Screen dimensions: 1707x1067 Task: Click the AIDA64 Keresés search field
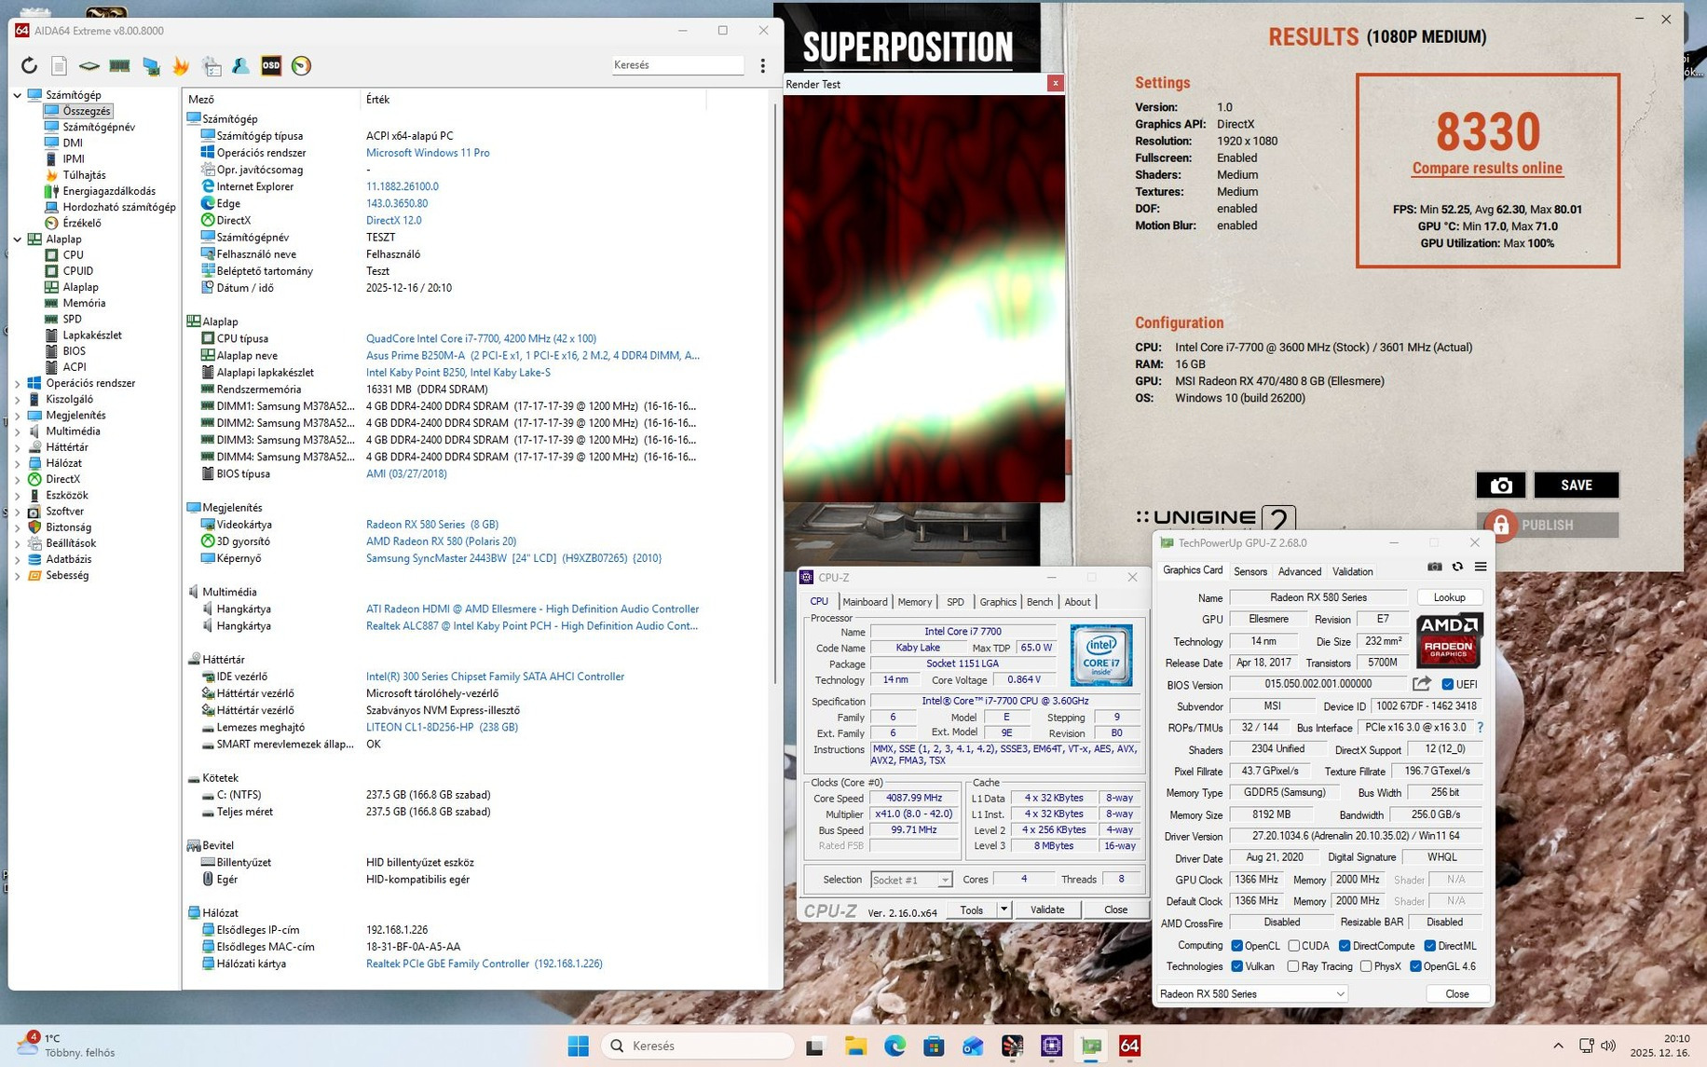[677, 65]
